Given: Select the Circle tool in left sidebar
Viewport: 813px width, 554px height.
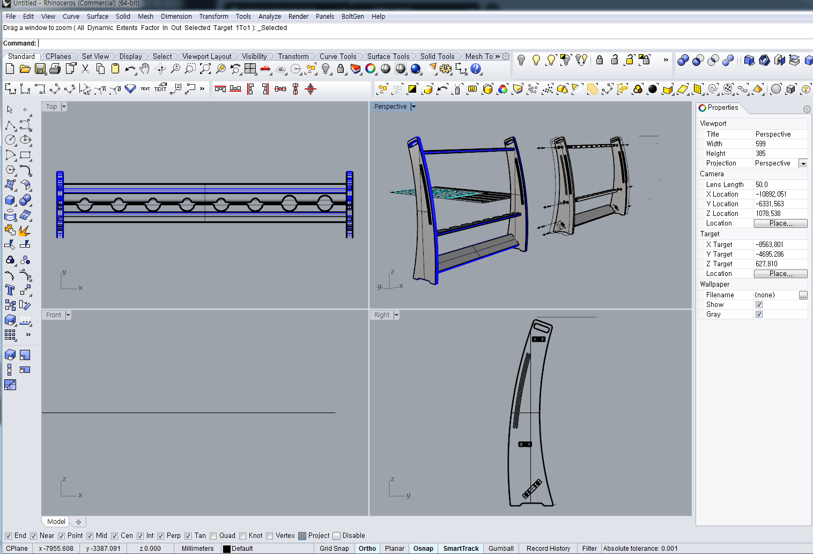Looking at the screenshot, I should (10, 140).
